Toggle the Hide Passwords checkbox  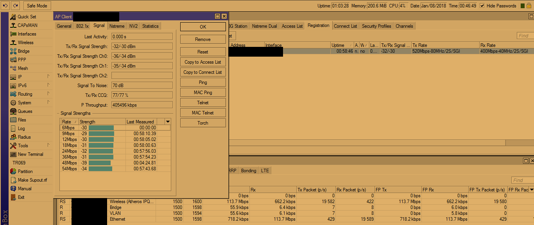pyautogui.click(x=482, y=6)
